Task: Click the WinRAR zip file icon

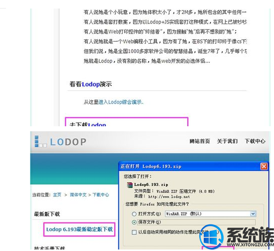Action: tap(130, 185)
